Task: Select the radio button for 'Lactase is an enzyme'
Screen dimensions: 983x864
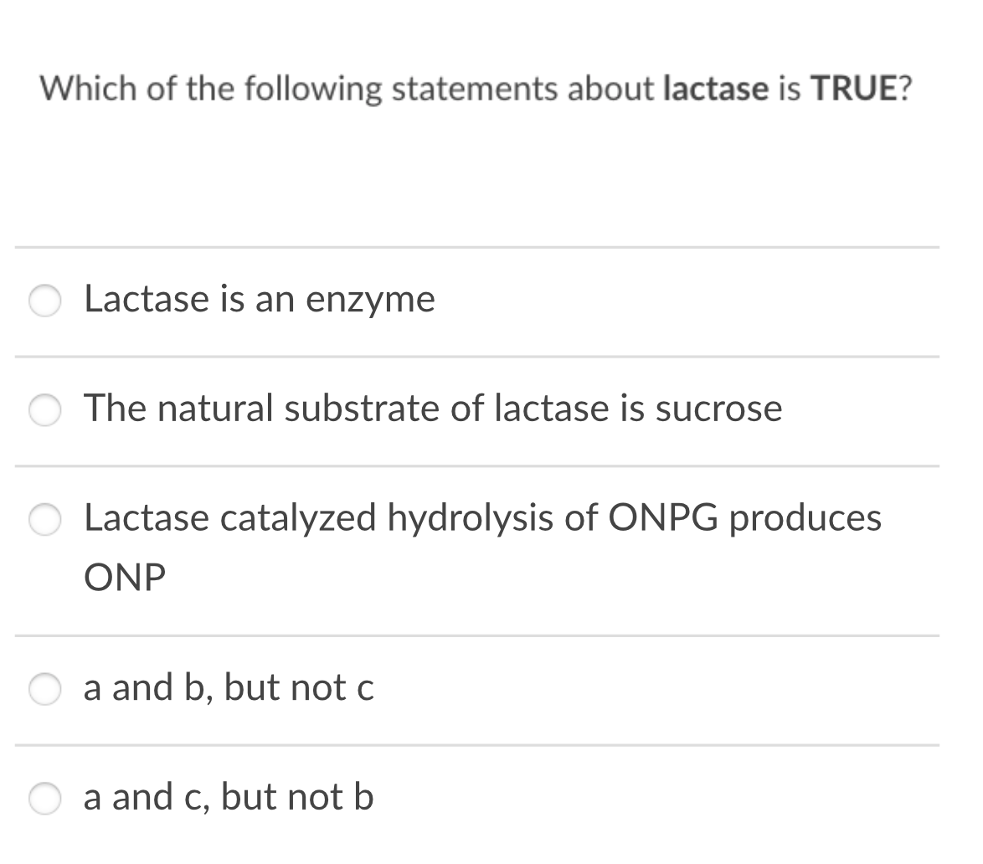Action: click(44, 301)
